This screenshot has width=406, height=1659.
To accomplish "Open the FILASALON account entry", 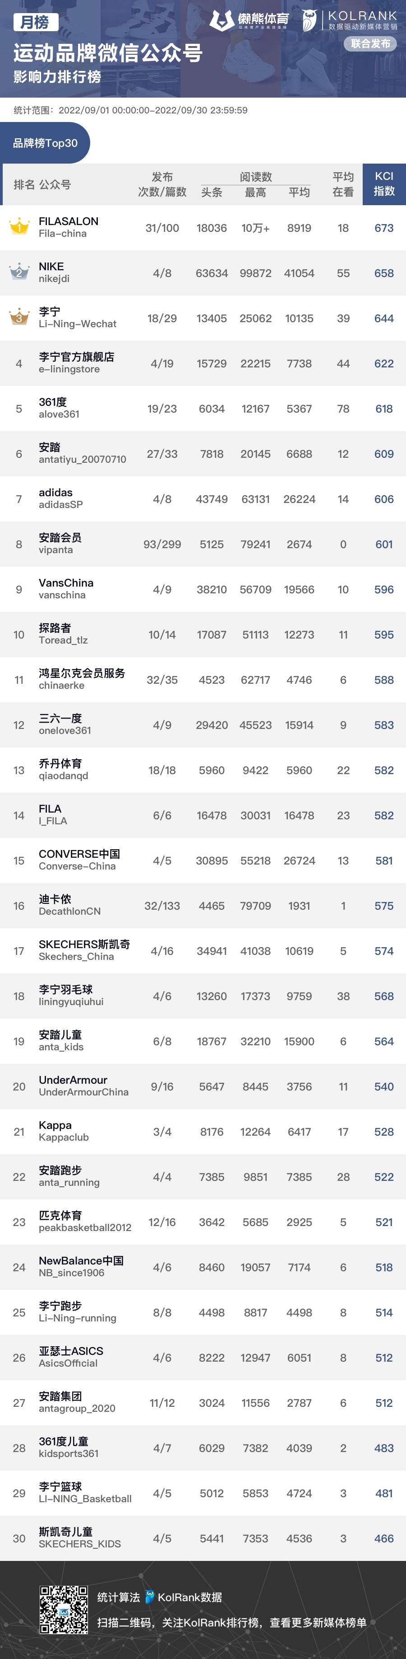I will 68,227.
